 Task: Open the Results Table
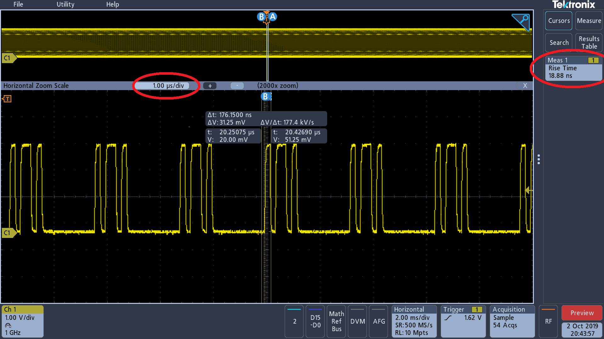[x=589, y=43]
